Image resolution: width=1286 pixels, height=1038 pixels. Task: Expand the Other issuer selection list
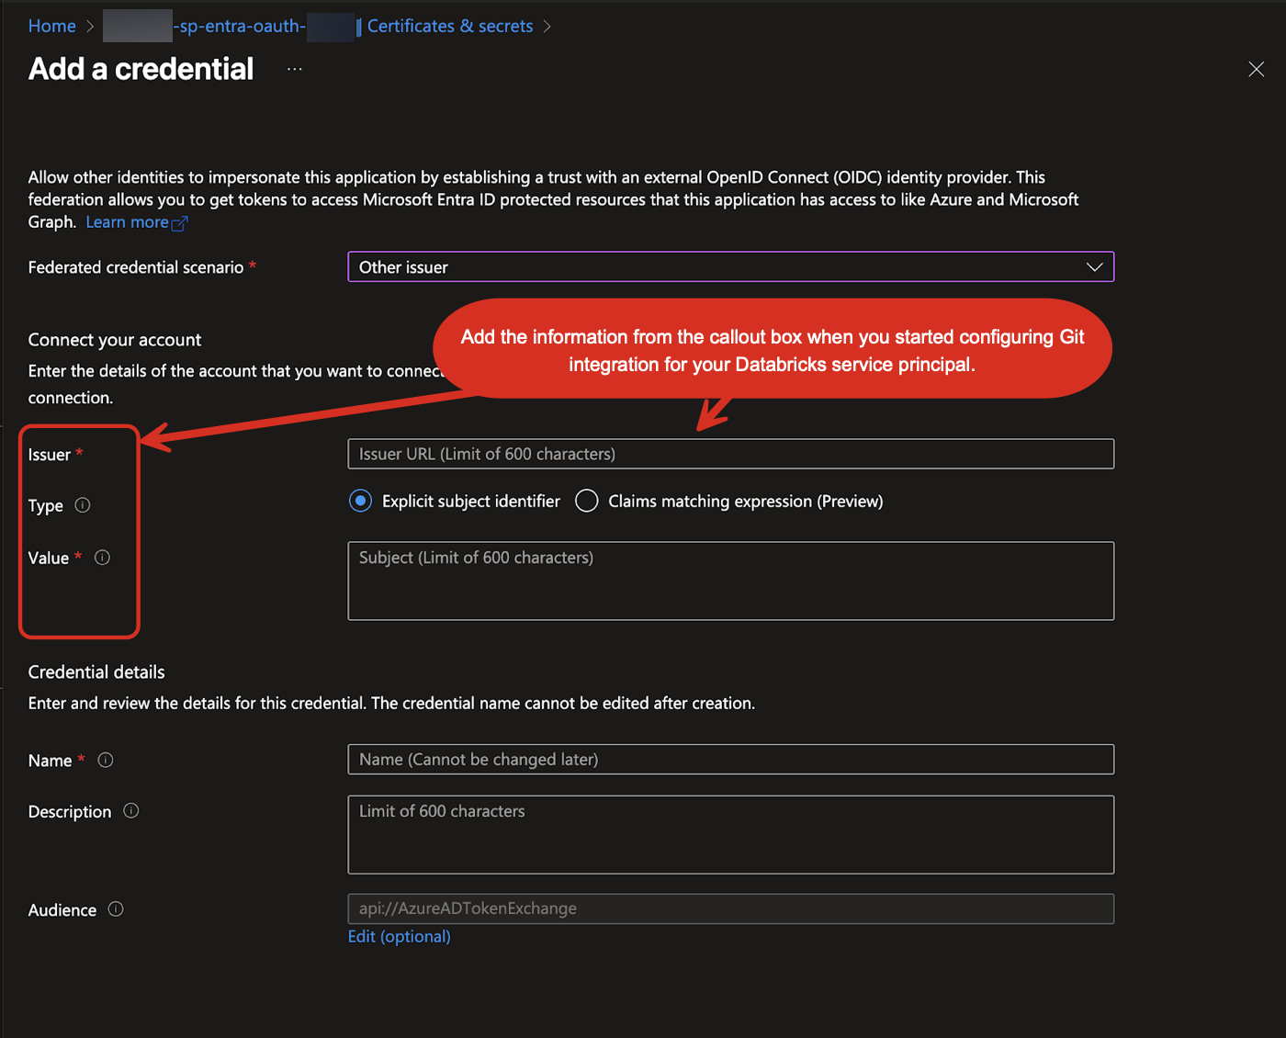point(1094,266)
